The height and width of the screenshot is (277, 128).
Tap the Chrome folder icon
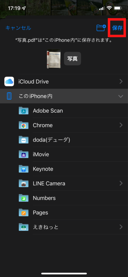(24, 125)
